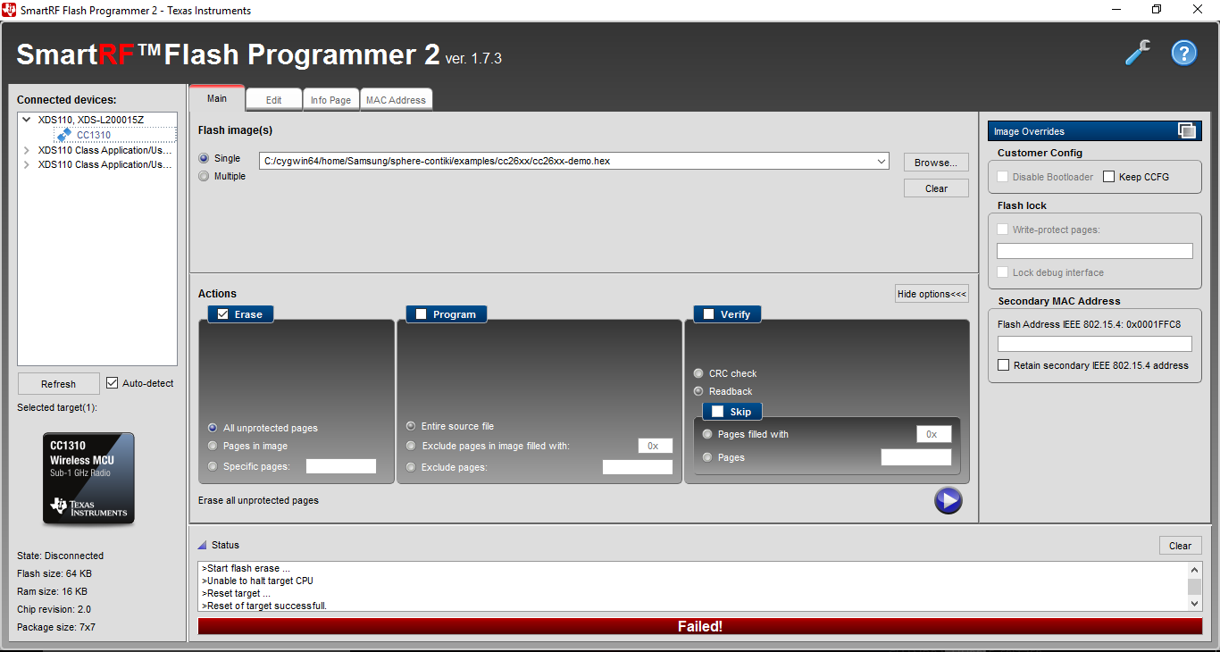This screenshot has height=652, width=1220.
Task: Select Specific pages erase option
Action: tap(213, 466)
